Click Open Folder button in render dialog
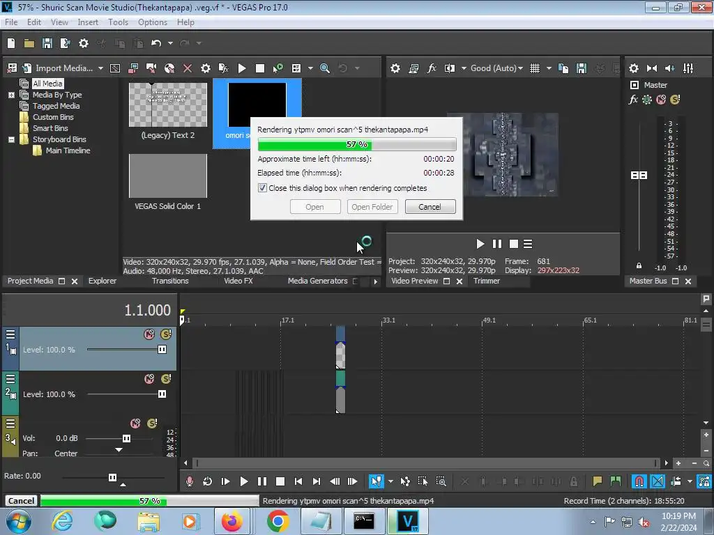Viewport: 714px width, 535px height. pos(372,207)
